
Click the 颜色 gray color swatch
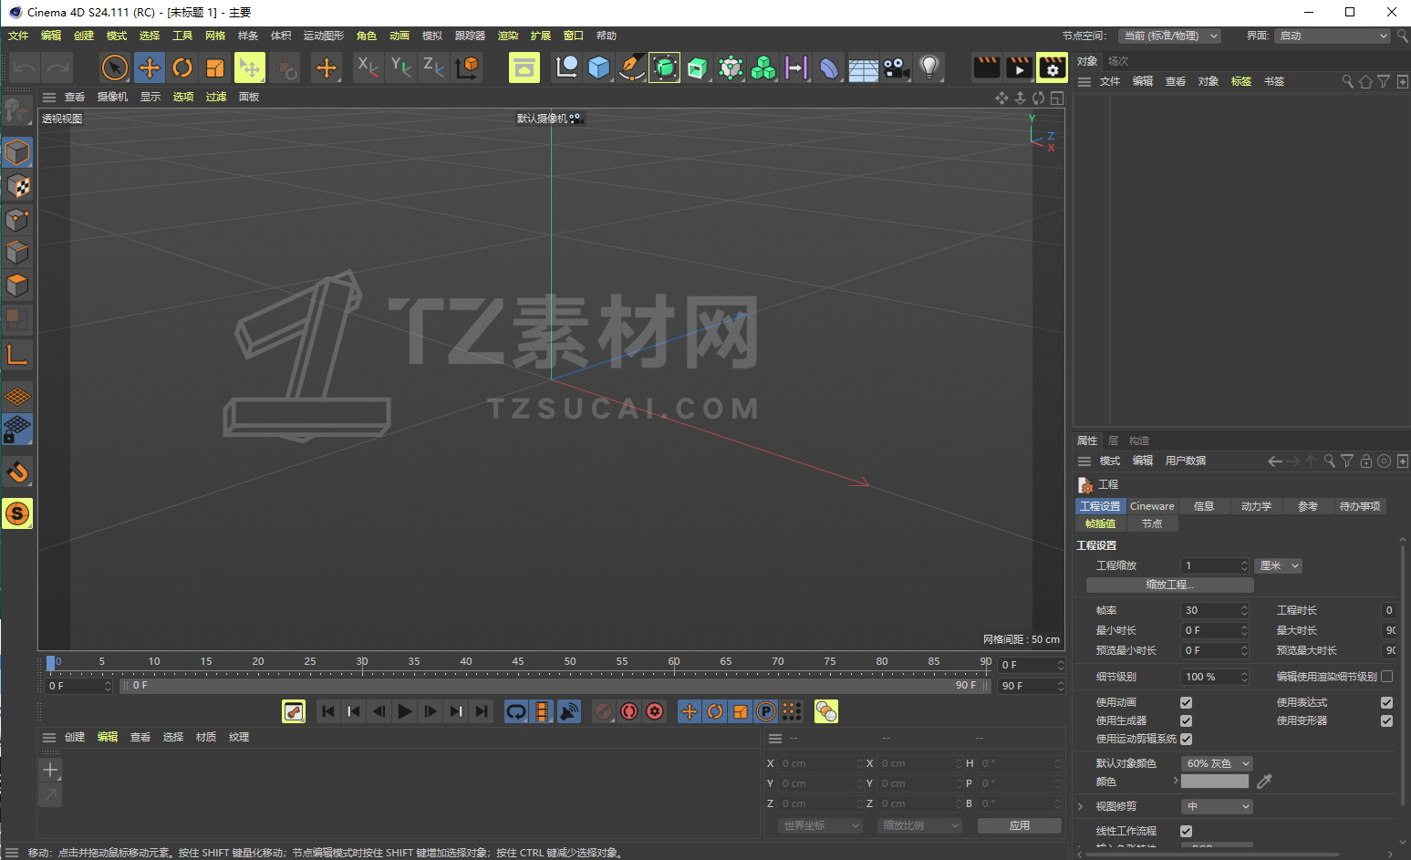point(1215,781)
